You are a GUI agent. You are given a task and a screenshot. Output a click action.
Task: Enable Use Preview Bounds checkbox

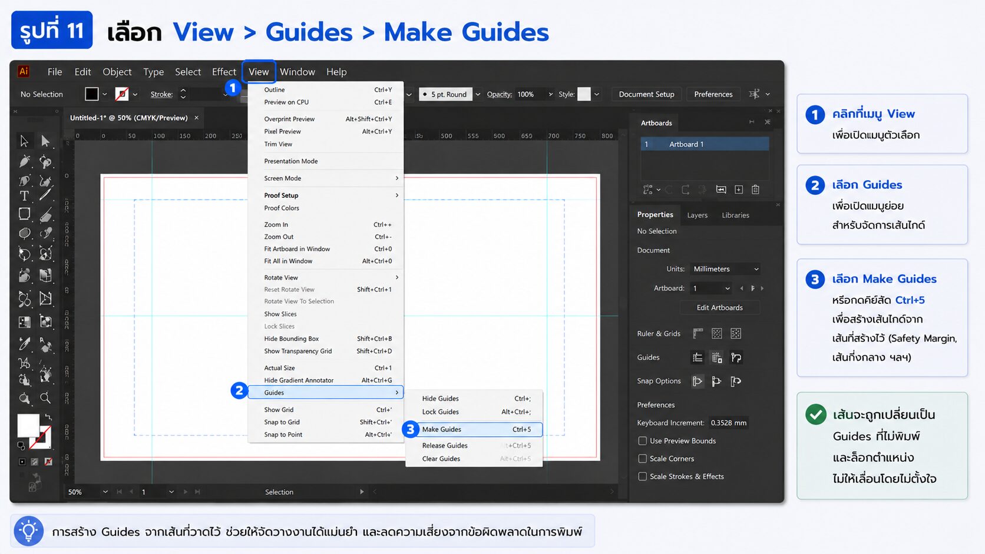tap(642, 440)
